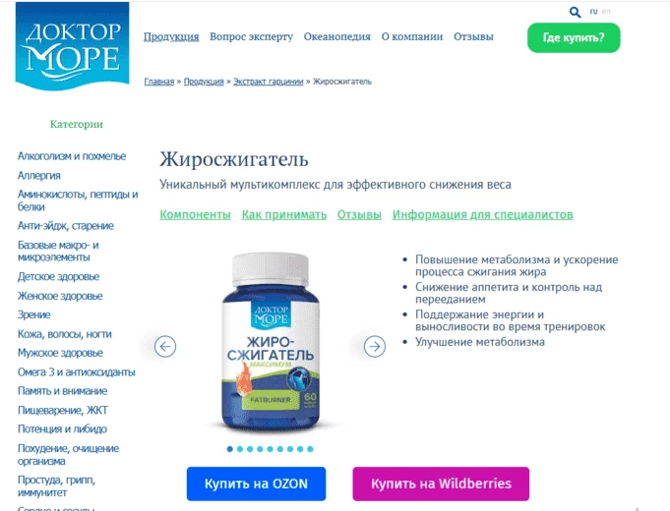Image resolution: width=670 pixels, height=511 pixels.
Task: Open the Продукция menu item
Action: pos(171,36)
